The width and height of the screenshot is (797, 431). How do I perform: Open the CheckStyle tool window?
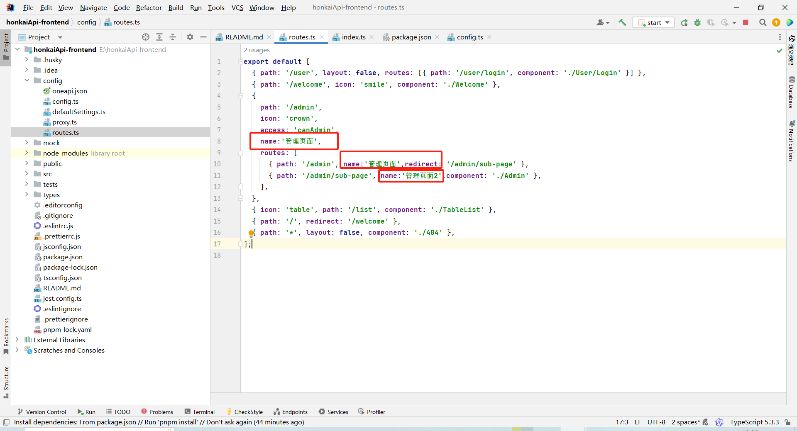click(x=244, y=412)
